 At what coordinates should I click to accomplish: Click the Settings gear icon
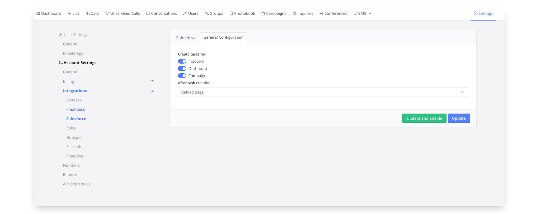475,13
